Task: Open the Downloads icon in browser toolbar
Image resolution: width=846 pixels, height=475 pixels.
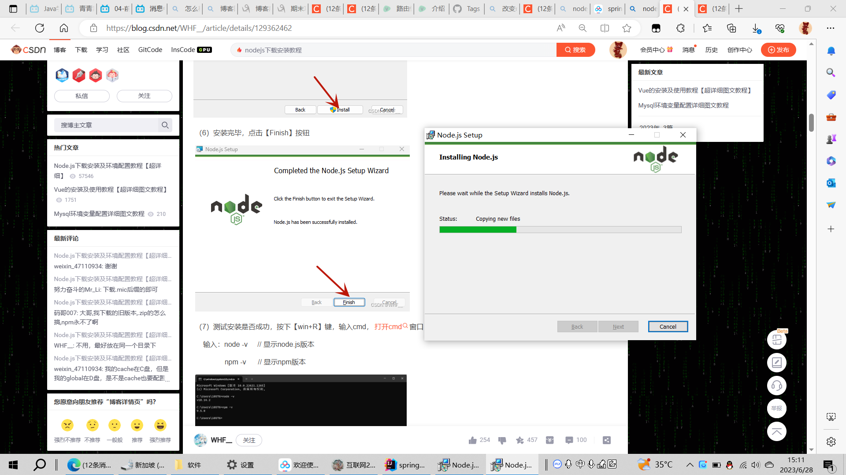Action: [756, 28]
